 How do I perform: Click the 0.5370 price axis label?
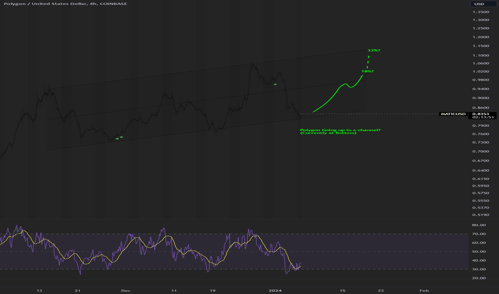tap(481, 208)
